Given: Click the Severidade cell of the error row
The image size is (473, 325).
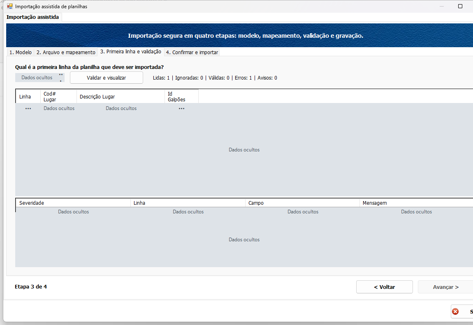Looking at the screenshot, I should pos(73,212).
